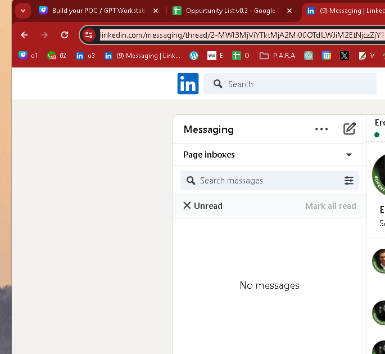The height and width of the screenshot is (354, 385).
Task: Open the P.A.R.A bookmarks folder
Action: [x=278, y=56]
